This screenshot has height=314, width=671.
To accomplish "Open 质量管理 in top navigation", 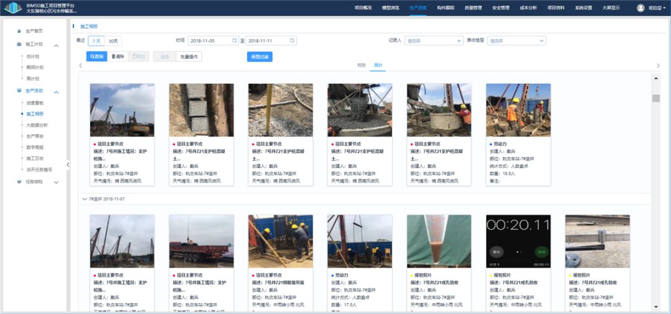I will [473, 7].
